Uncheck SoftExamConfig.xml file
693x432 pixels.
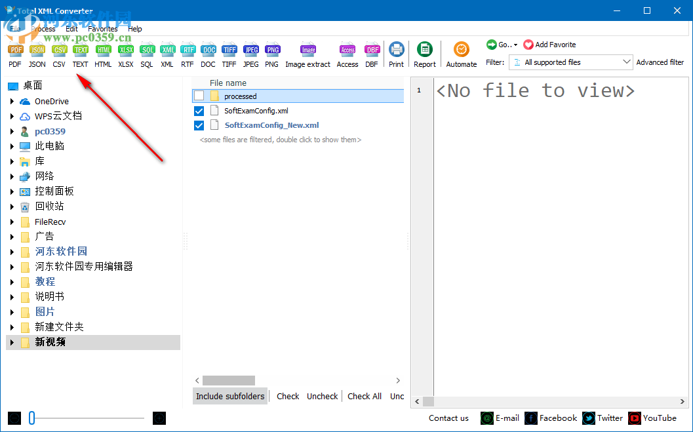199,111
